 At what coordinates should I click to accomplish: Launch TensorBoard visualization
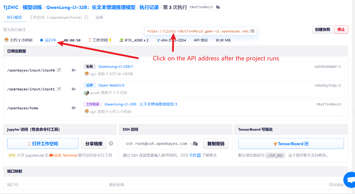tap(291, 144)
